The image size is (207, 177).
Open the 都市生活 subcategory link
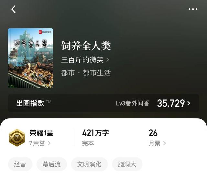coord(97,73)
